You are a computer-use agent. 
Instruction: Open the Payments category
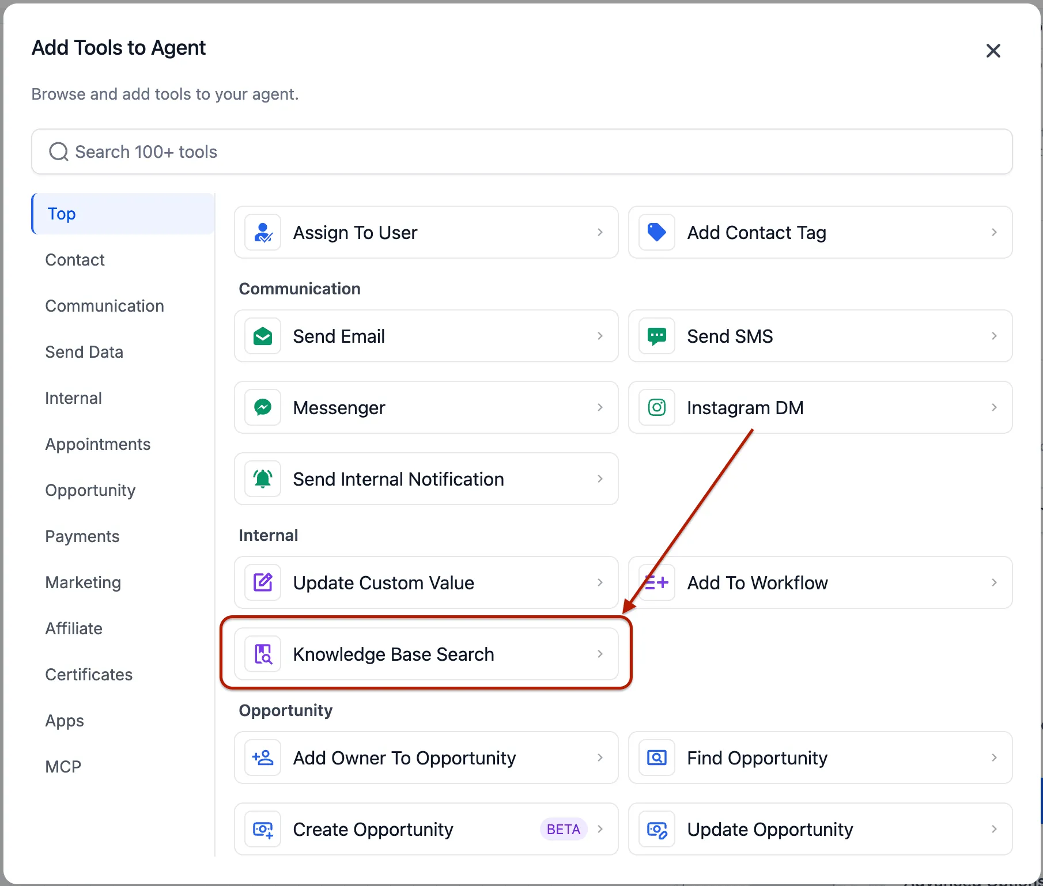[123, 536]
